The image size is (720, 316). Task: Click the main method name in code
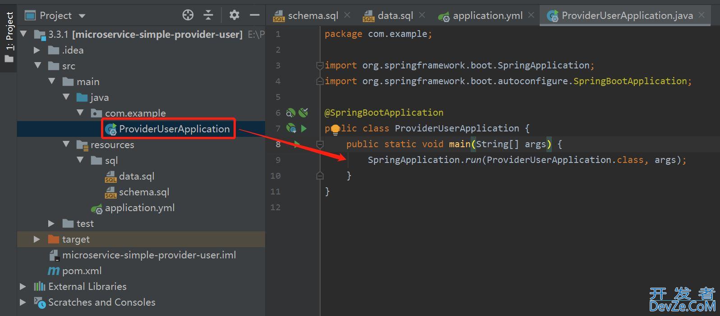[x=460, y=144]
